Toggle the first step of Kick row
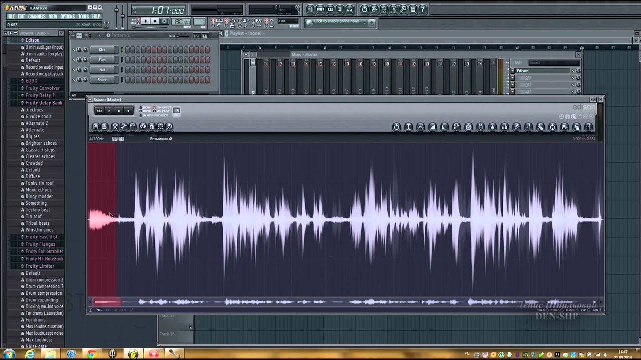 128,50
